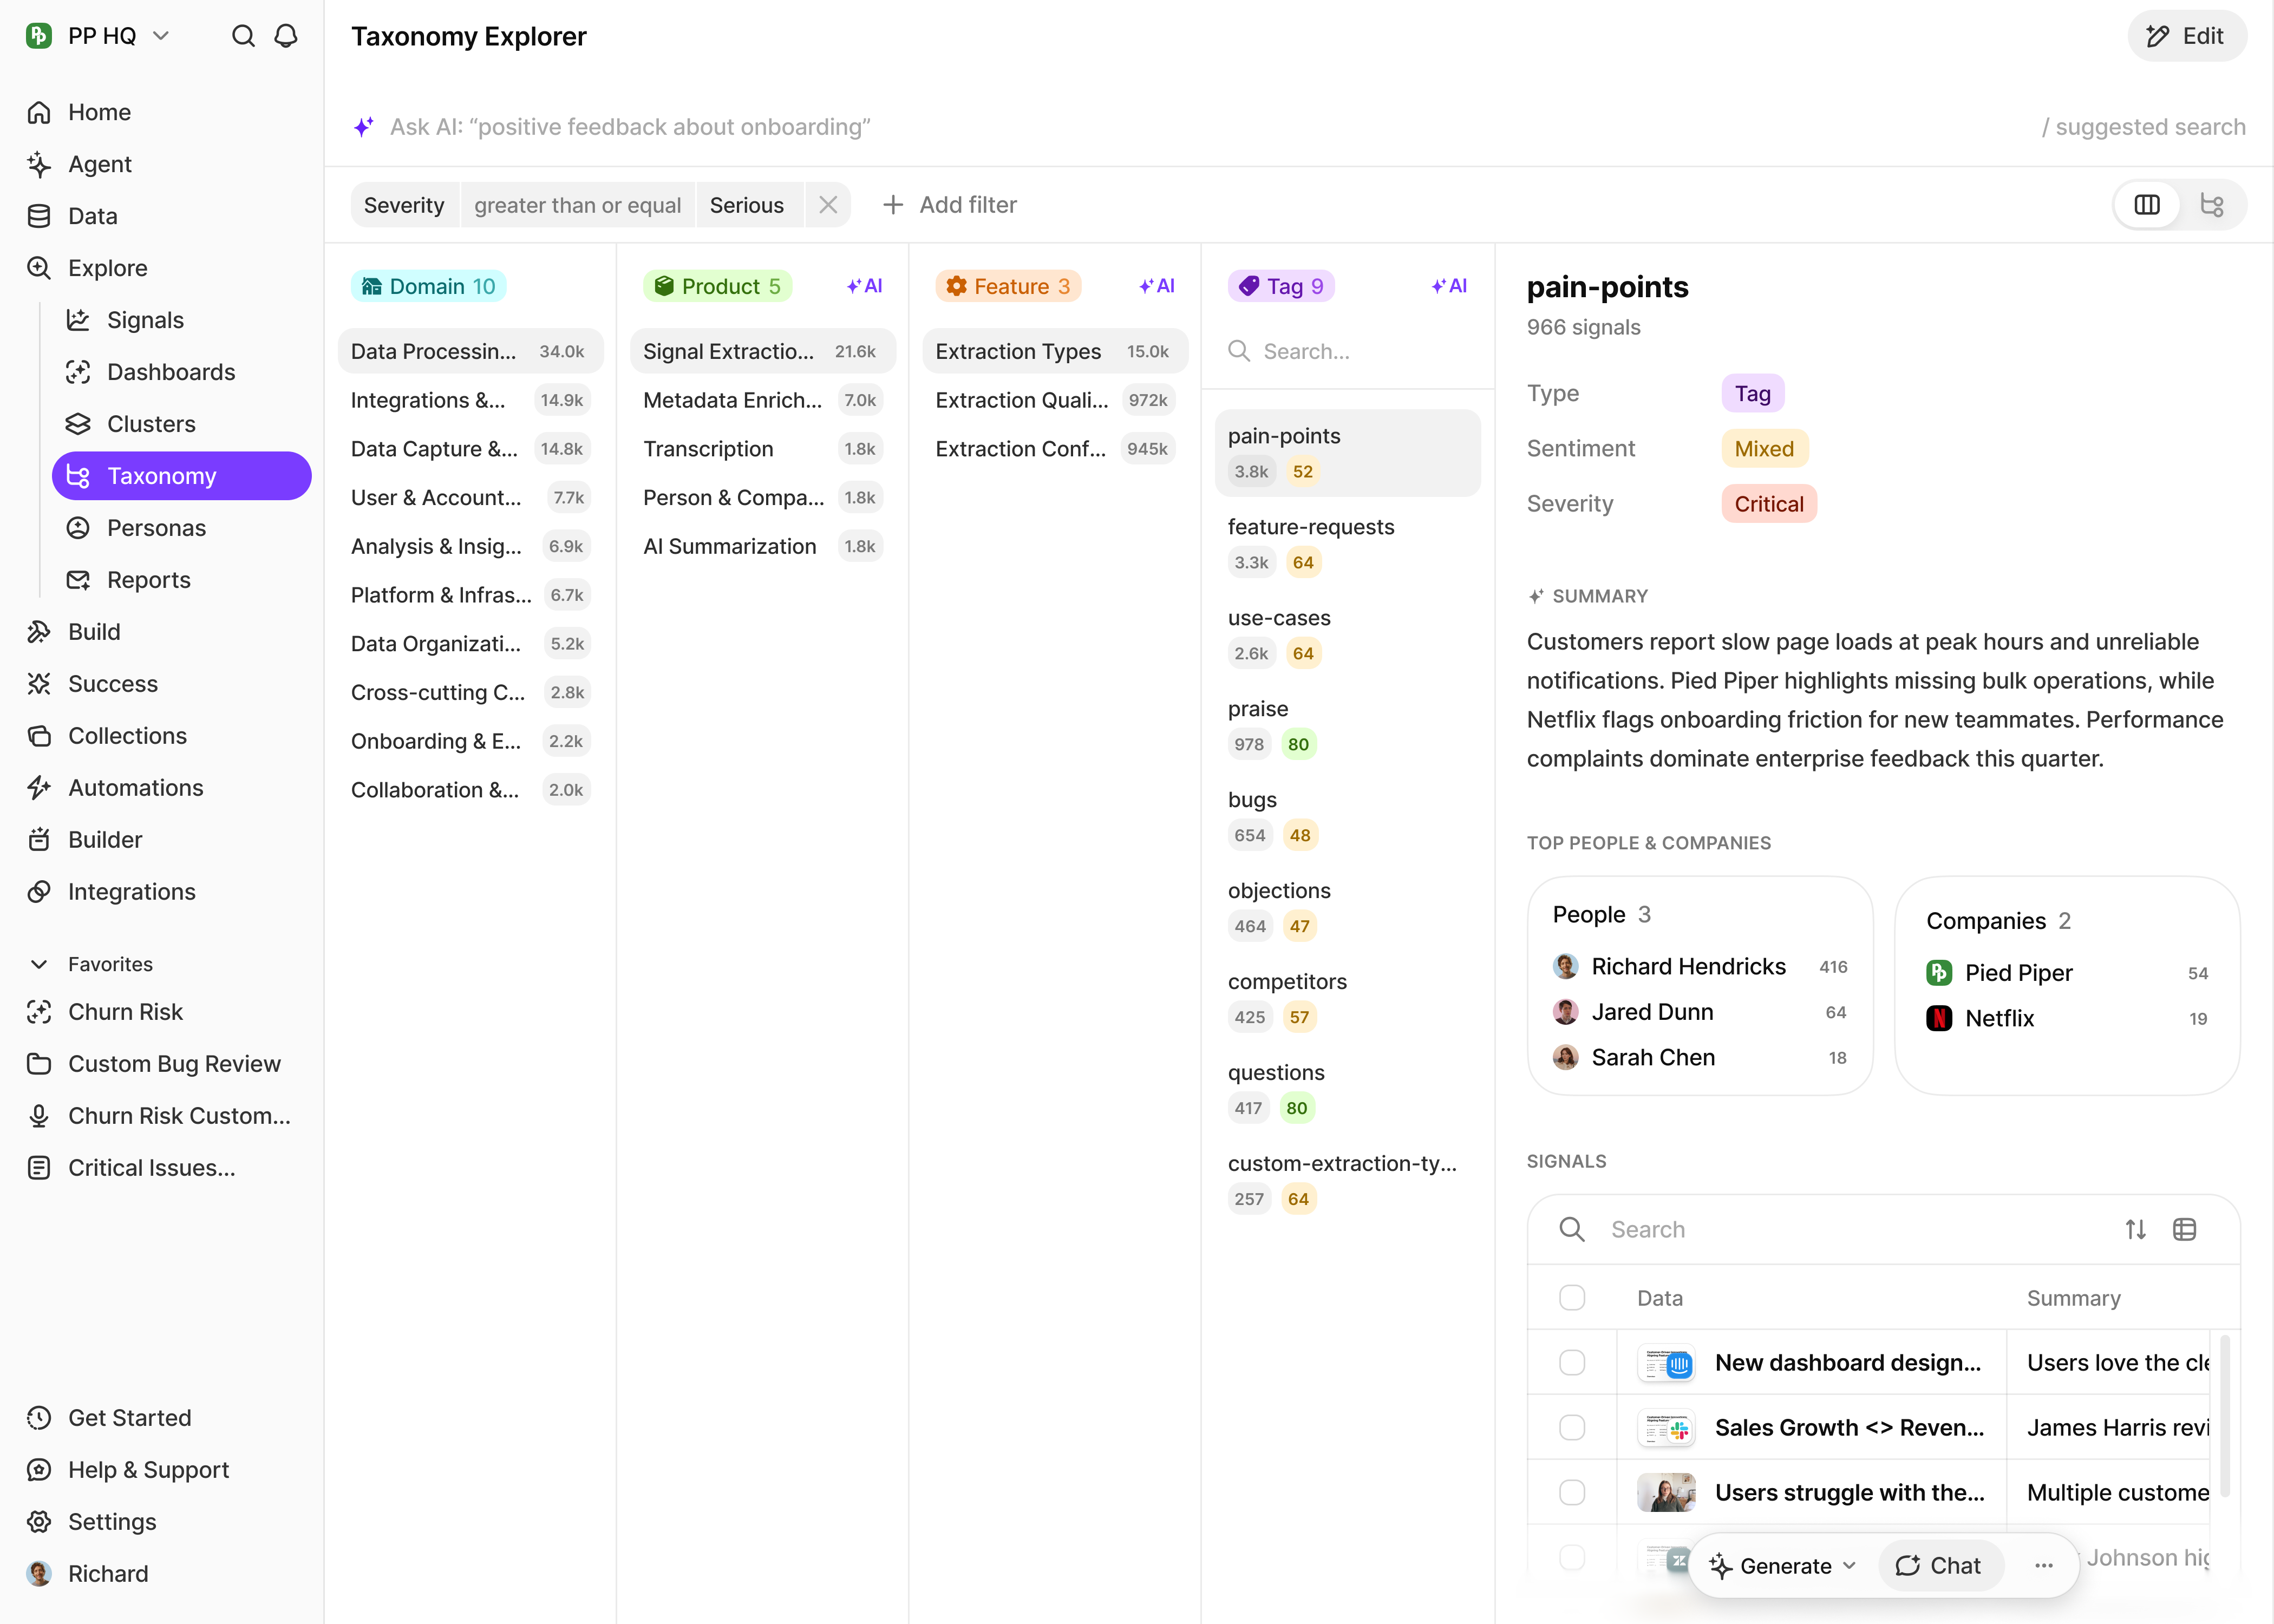The height and width of the screenshot is (1624, 2274).
Task: Switch to the tree view layout
Action: pos(2212,205)
